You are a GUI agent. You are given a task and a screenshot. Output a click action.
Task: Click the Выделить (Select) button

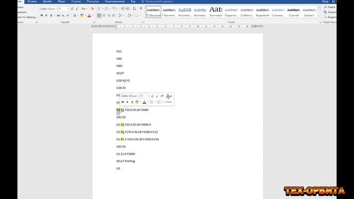click(x=330, y=17)
